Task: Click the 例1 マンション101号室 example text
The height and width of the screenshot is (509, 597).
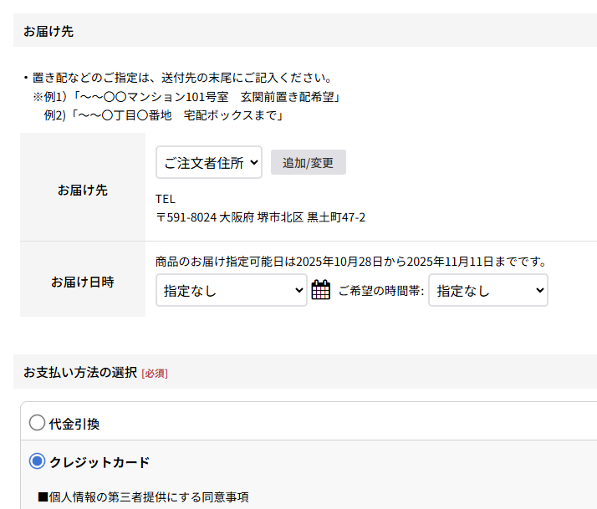Action: click(191, 97)
